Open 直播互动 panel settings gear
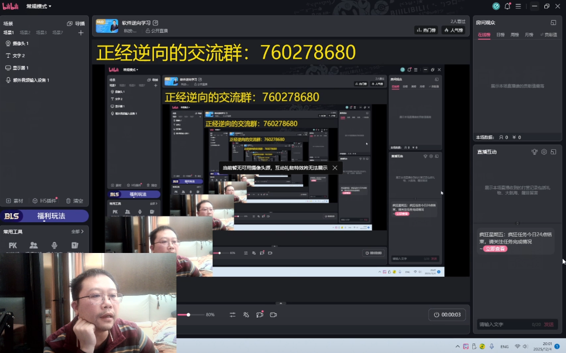This screenshot has height=353, width=566. pyautogui.click(x=544, y=152)
